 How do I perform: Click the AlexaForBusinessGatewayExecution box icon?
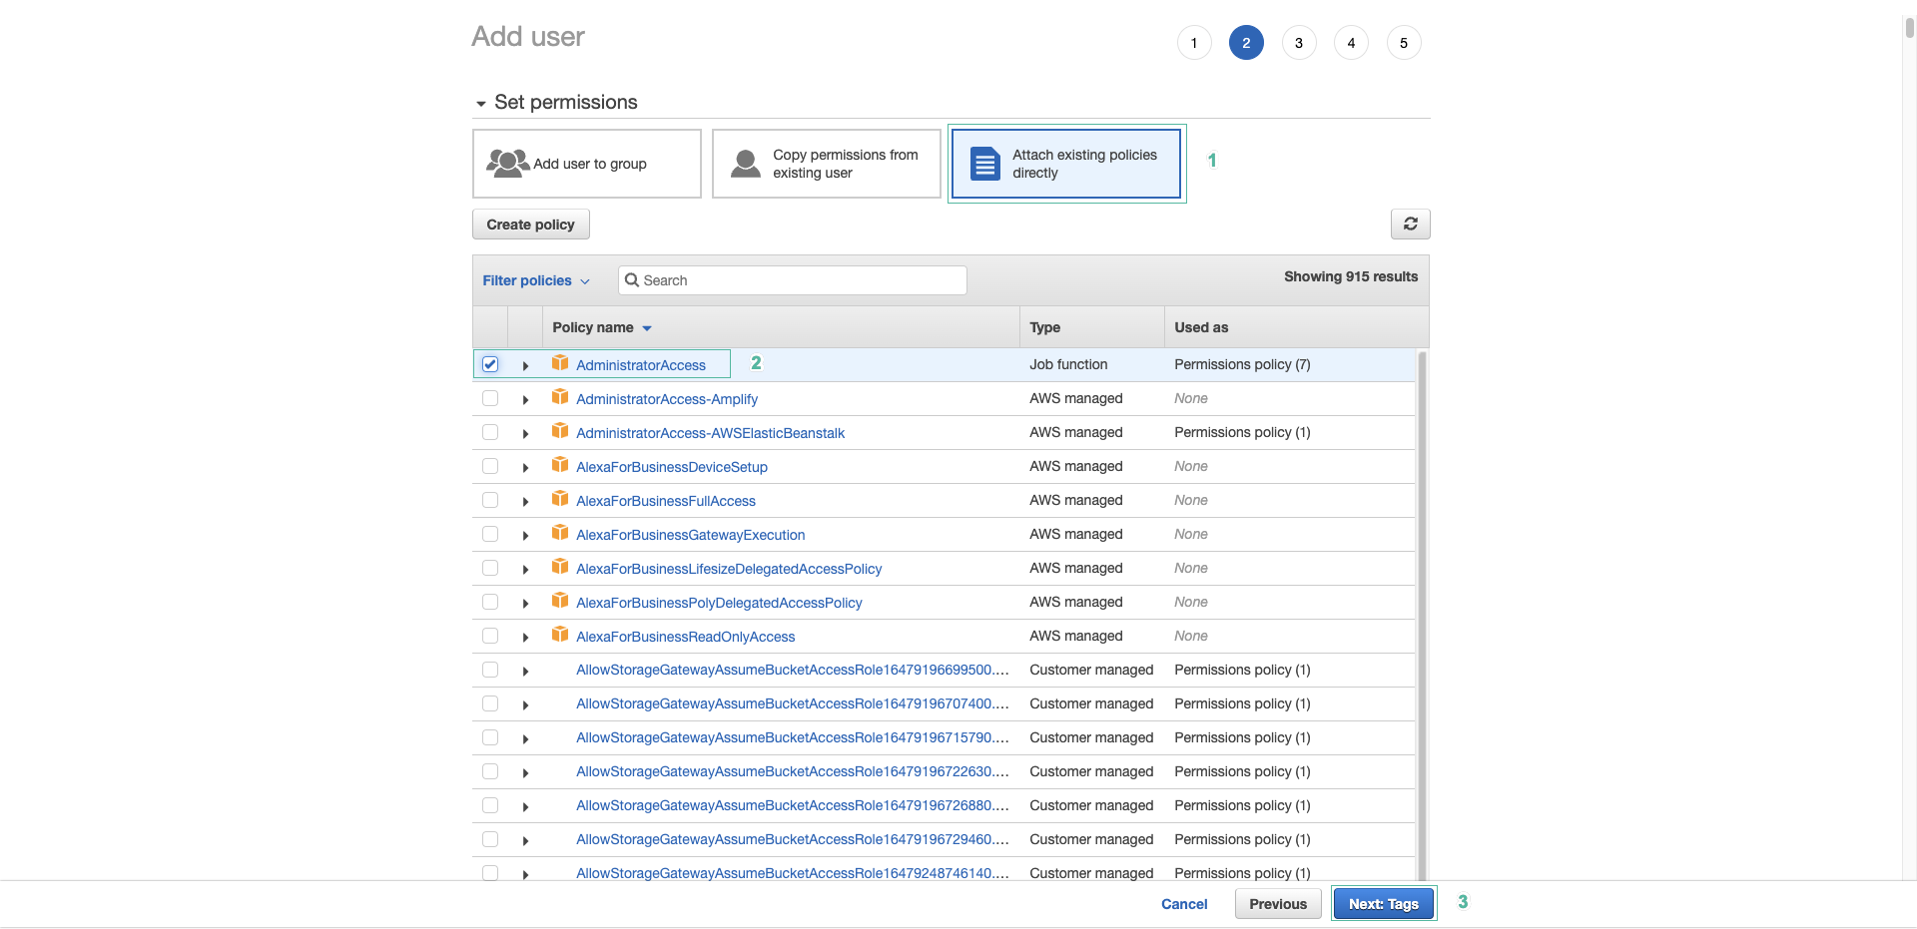click(560, 533)
